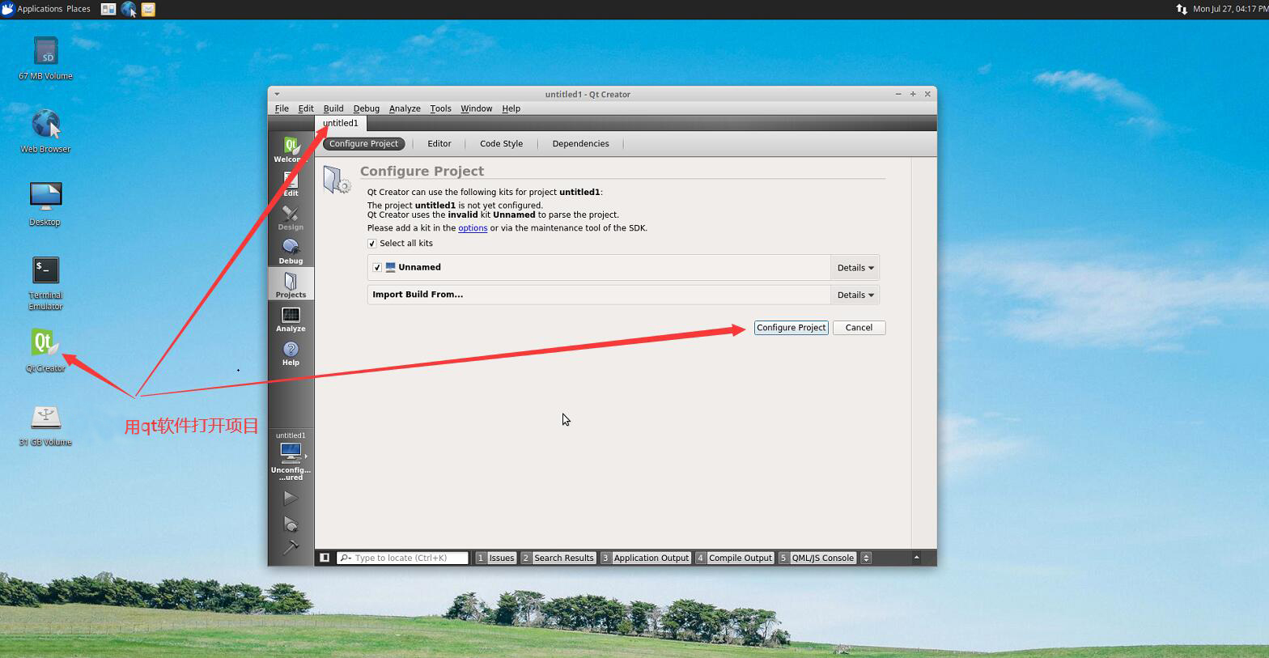Switch to the Editor settings tab

(439, 144)
